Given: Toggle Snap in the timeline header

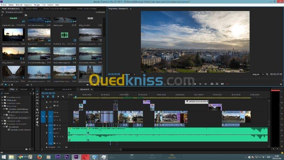Looking at the screenshot, I should pyautogui.click(x=48, y=97).
